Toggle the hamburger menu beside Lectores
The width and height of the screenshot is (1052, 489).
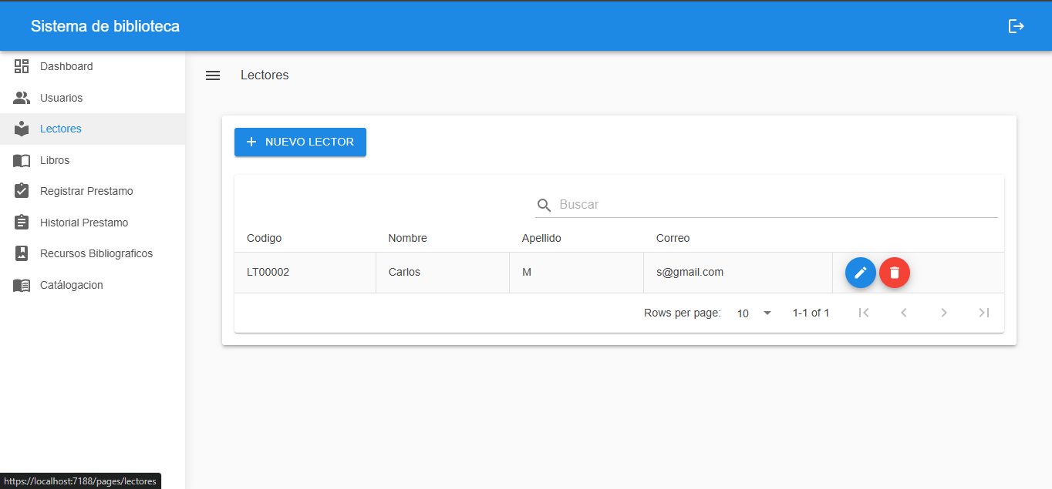pyautogui.click(x=213, y=75)
